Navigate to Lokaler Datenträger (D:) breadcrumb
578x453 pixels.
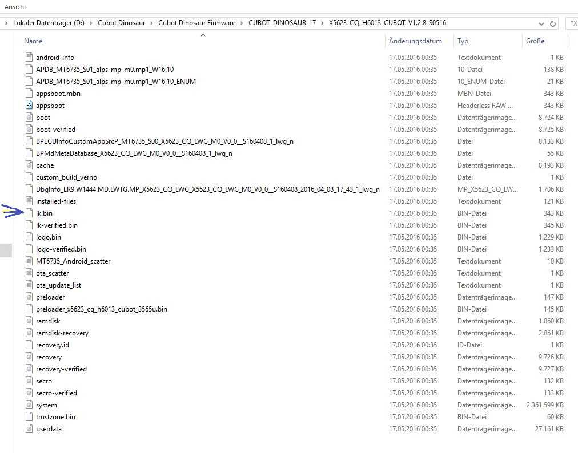pos(49,23)
